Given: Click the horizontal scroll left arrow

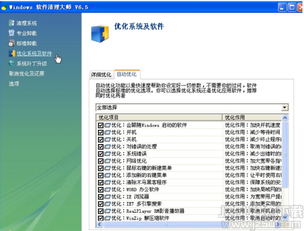Looking at the screenshot, I should (100, 224).
